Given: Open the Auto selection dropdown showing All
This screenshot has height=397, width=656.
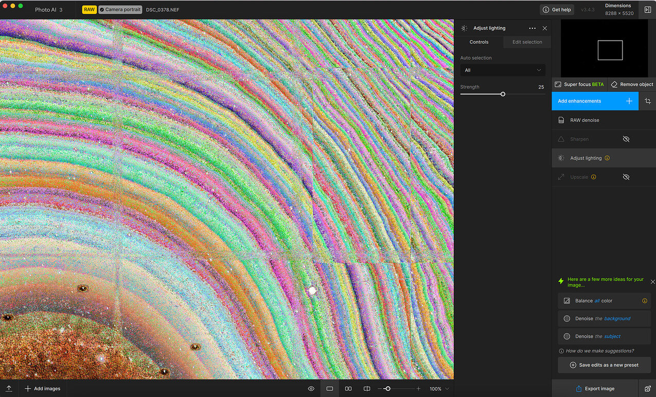Looking at the screenshot, I should [x=503, y=70].
